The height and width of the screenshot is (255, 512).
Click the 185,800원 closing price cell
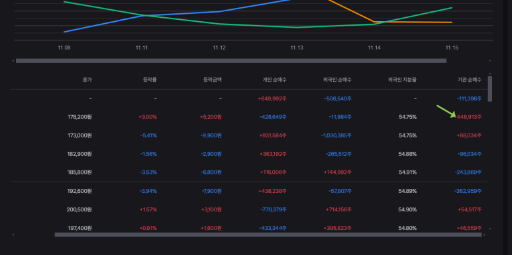(x=79, y=172)
